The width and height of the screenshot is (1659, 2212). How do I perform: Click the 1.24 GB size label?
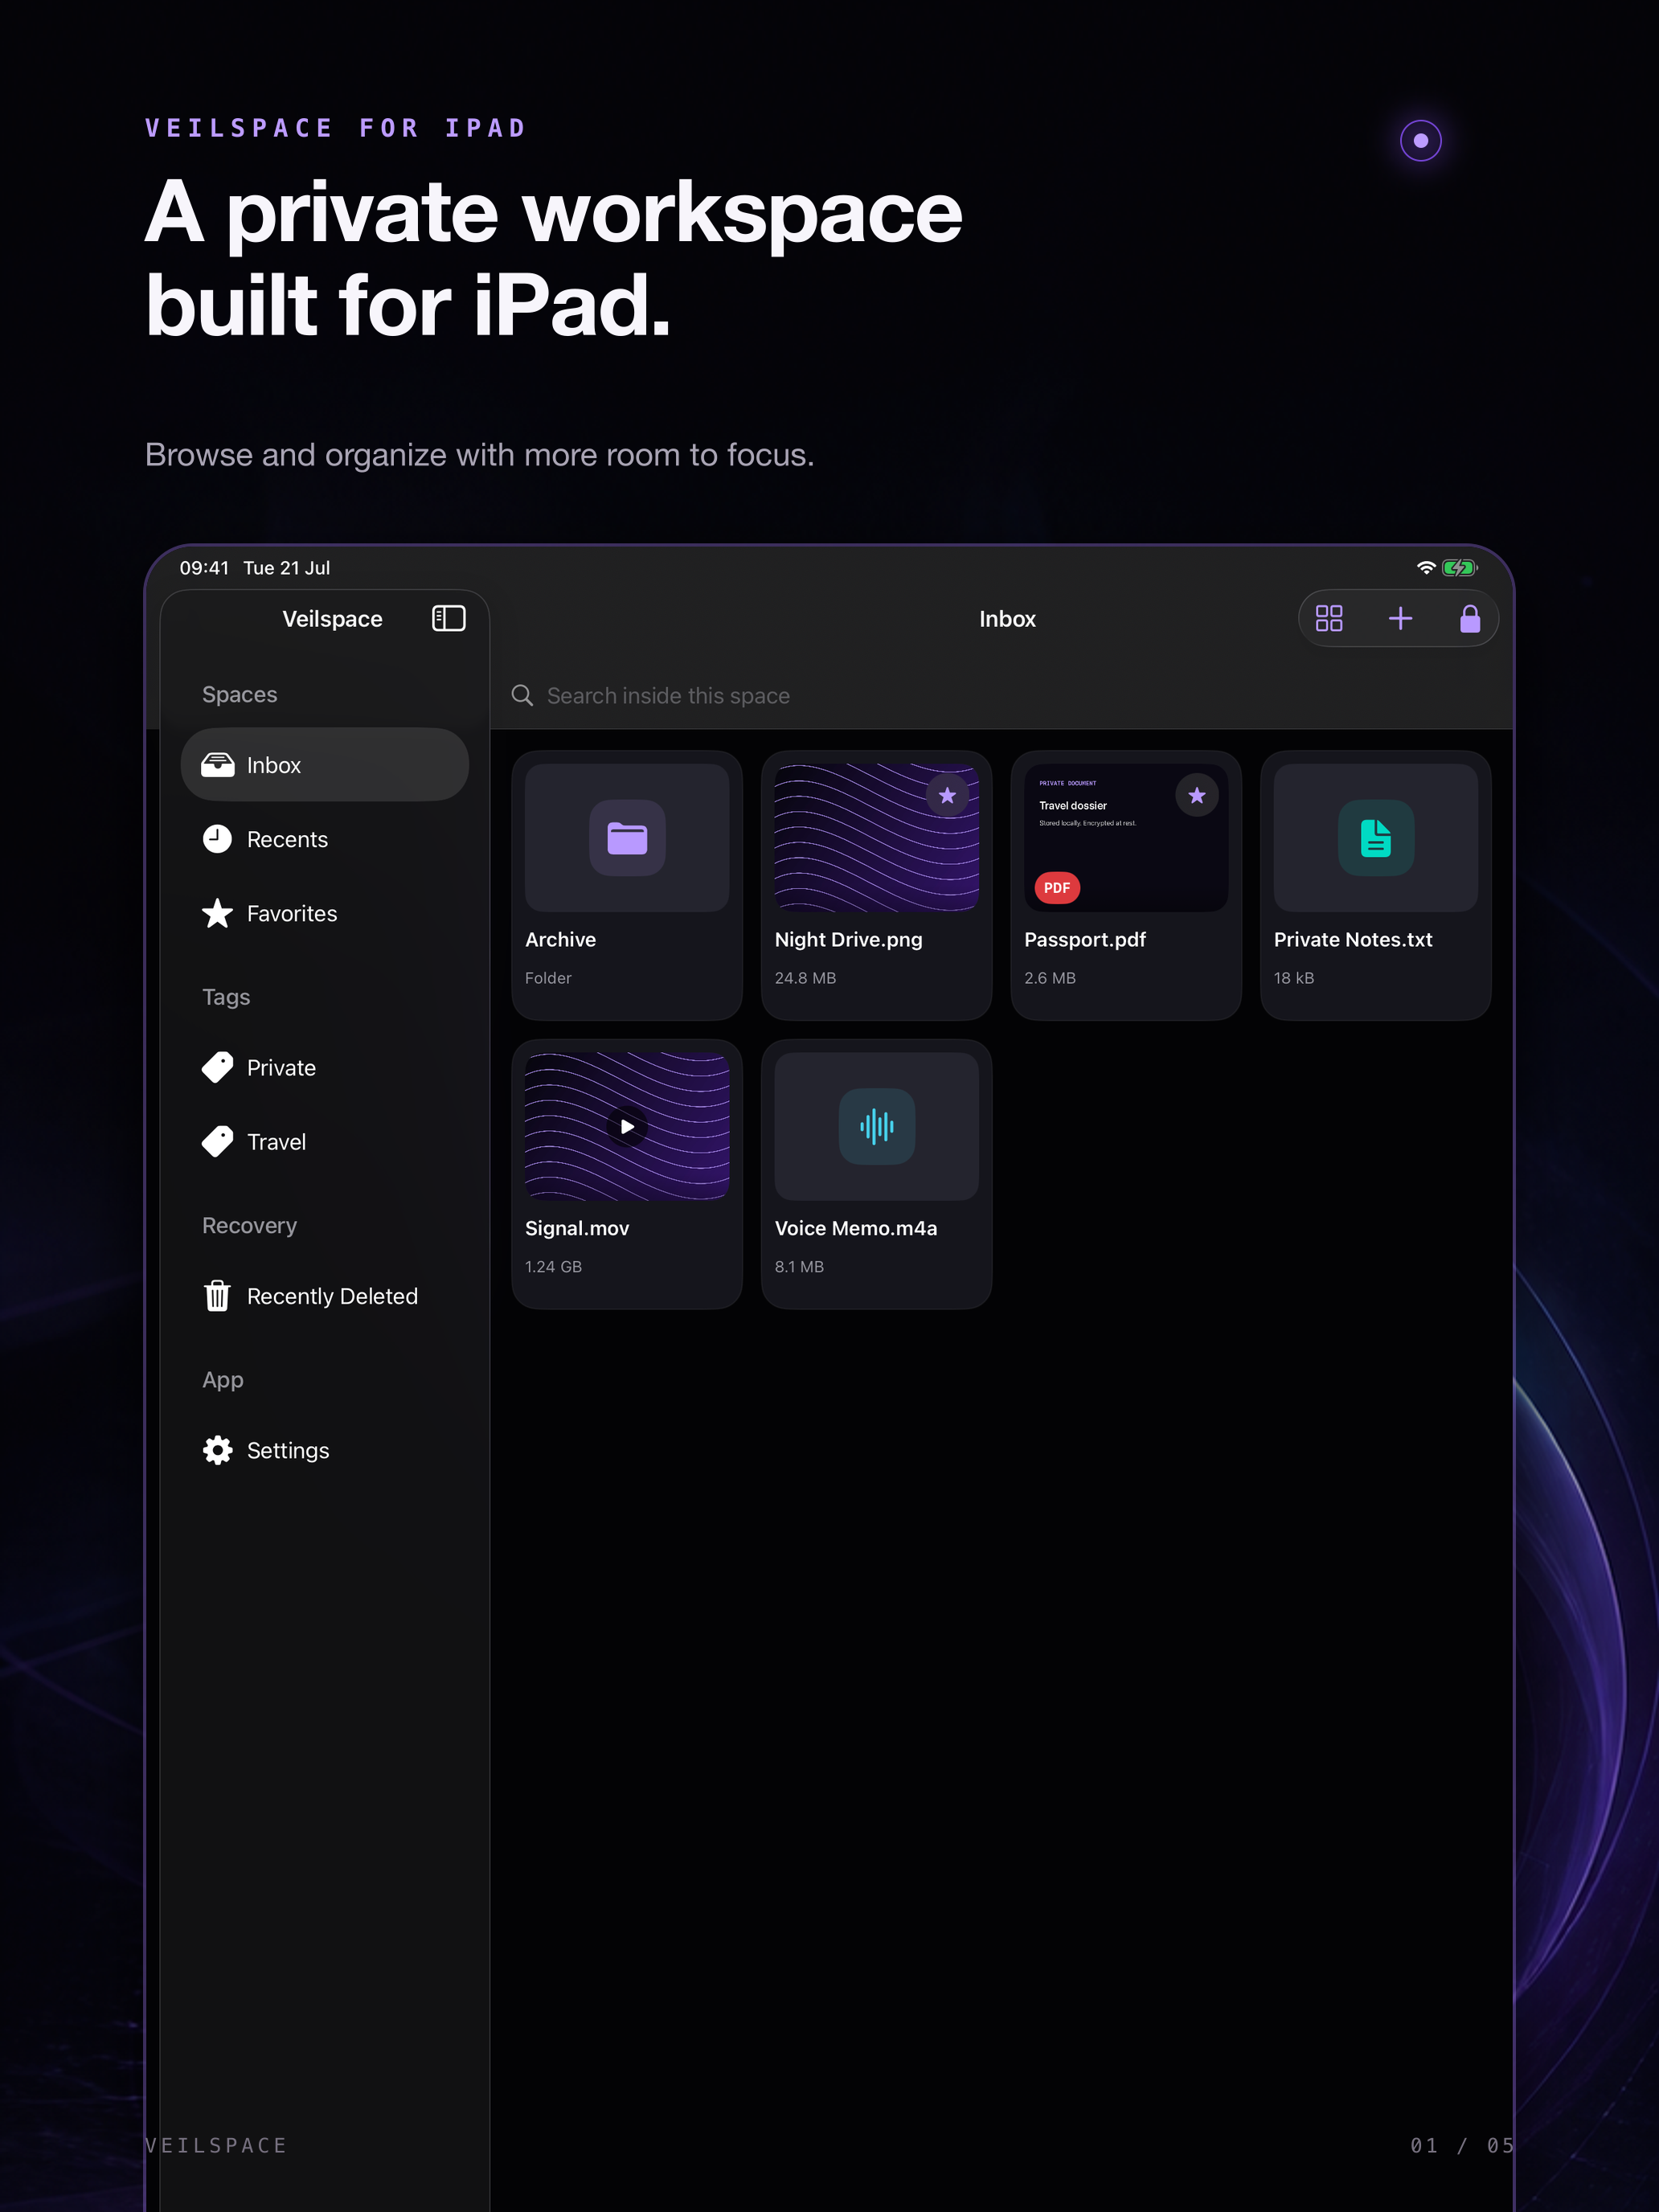pyautogui.click(x=553, y=1266)
